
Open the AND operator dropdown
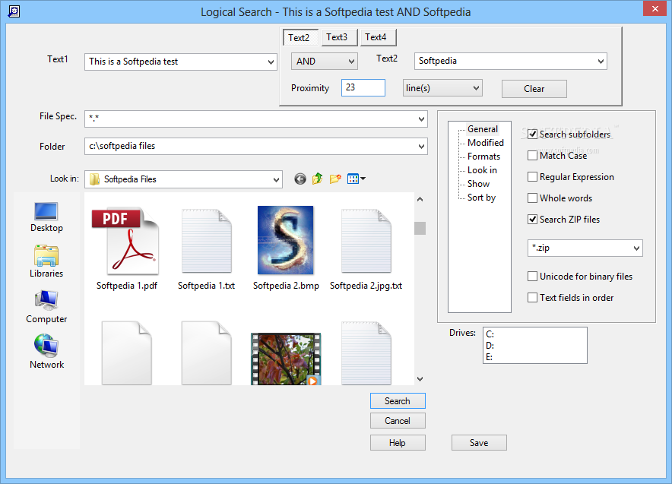point(324,62)
